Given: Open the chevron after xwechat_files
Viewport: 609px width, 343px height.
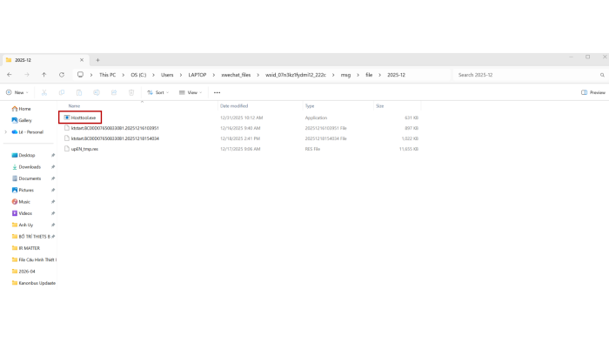Looking at the screenshot, I should click(x=258, y=75).
